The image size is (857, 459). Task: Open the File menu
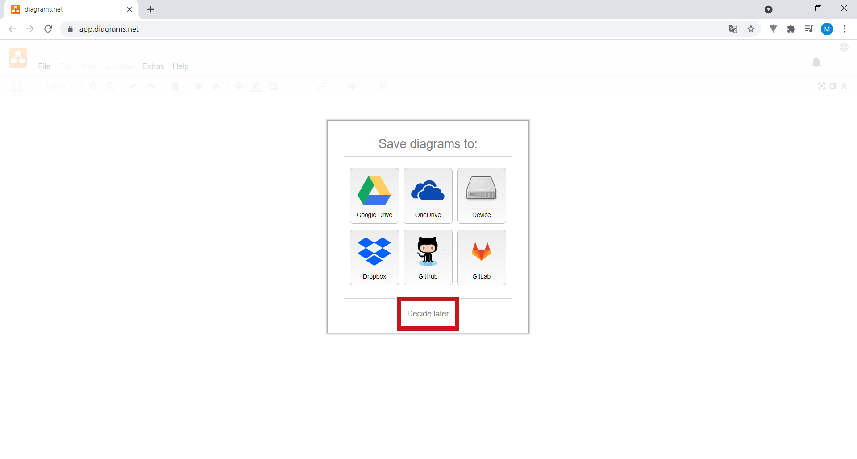tap(44, 66)
